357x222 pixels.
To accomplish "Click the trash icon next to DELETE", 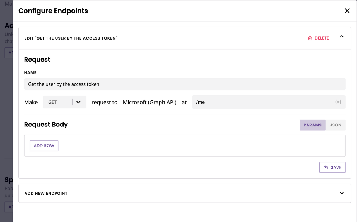I will 310,38.
